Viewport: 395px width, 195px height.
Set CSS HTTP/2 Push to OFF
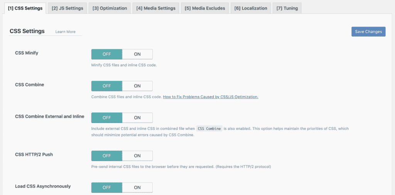click(106, 156)
